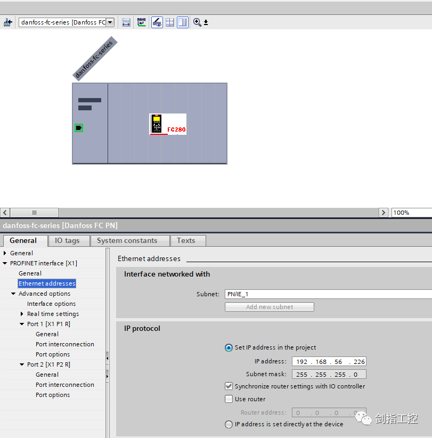Select IP address is set directly at device
The image size is (432, 438).
pyautogui.click(x=229, y=424)
